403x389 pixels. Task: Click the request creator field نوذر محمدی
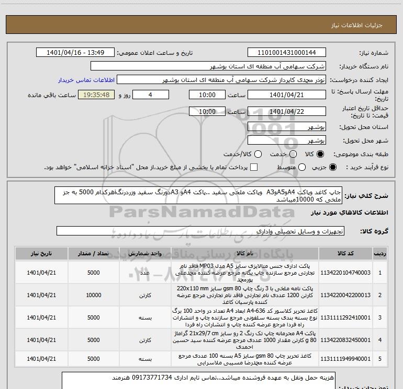point(221,80)
